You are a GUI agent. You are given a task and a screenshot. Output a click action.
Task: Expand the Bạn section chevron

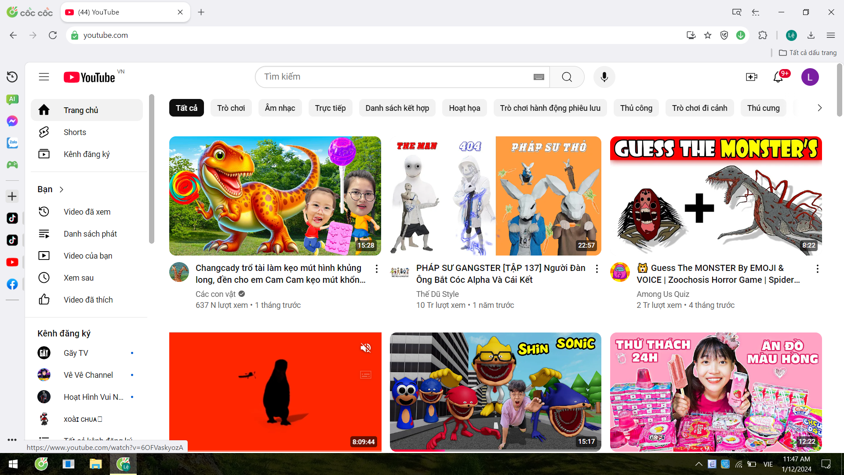[x=62, y=189]
